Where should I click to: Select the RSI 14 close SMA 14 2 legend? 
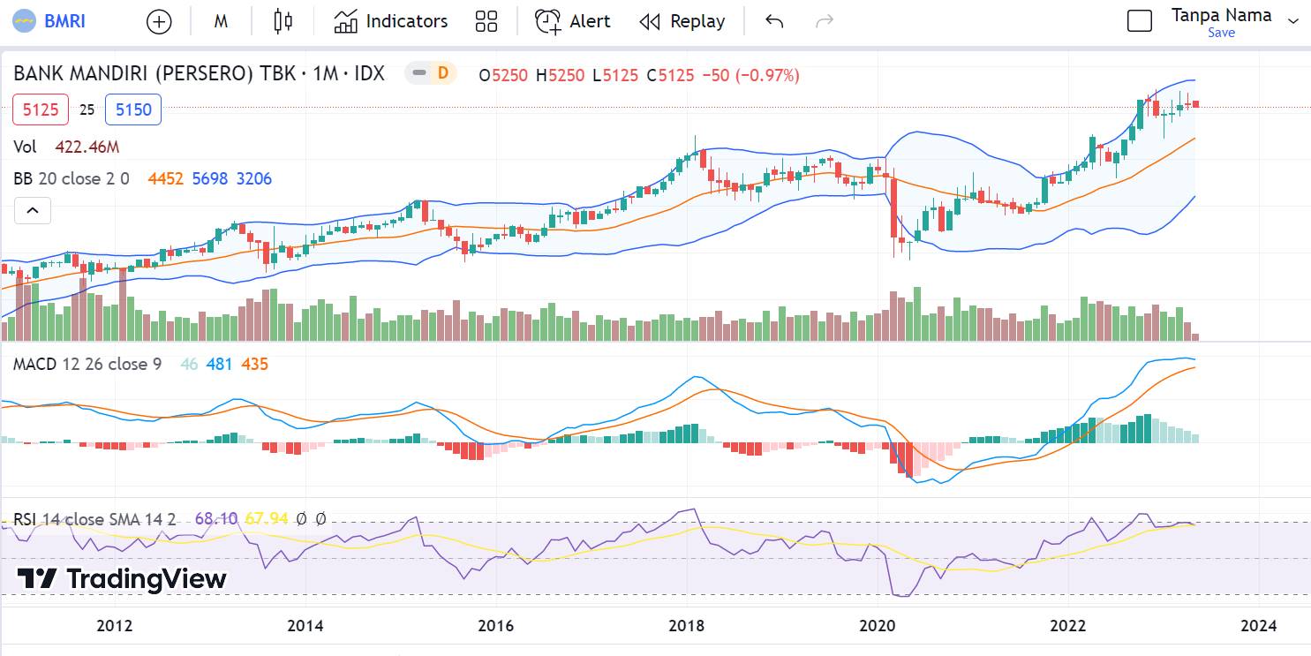point(94,519)
